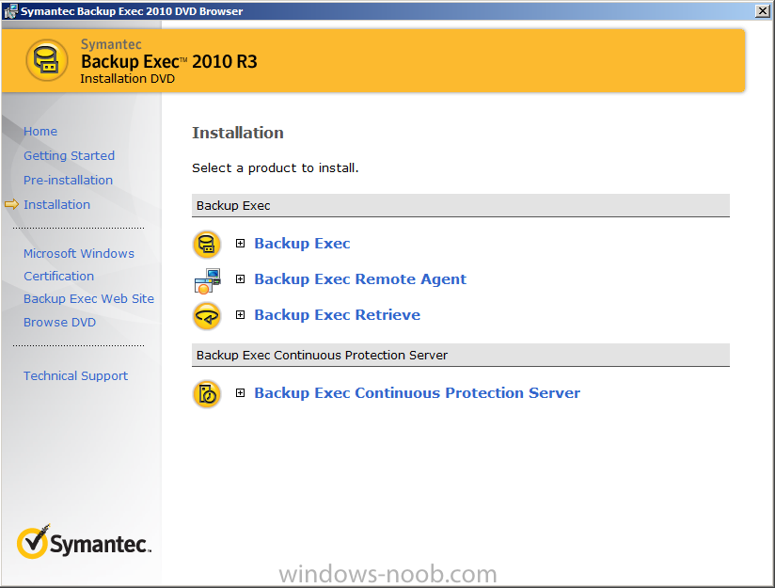
Task: Click the Backup Exec product icon
Action: point(207,244)
